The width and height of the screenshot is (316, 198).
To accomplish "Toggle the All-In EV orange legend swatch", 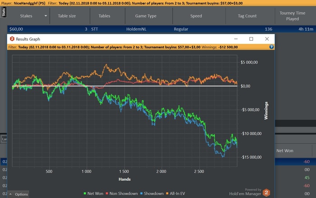I will click(x=167, y=193).
